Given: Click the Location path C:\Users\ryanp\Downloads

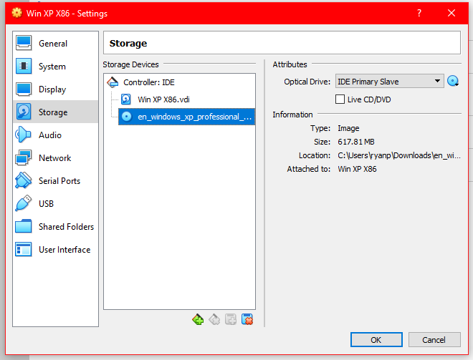Looking at the screenshot, I should (x=398, y=155).
